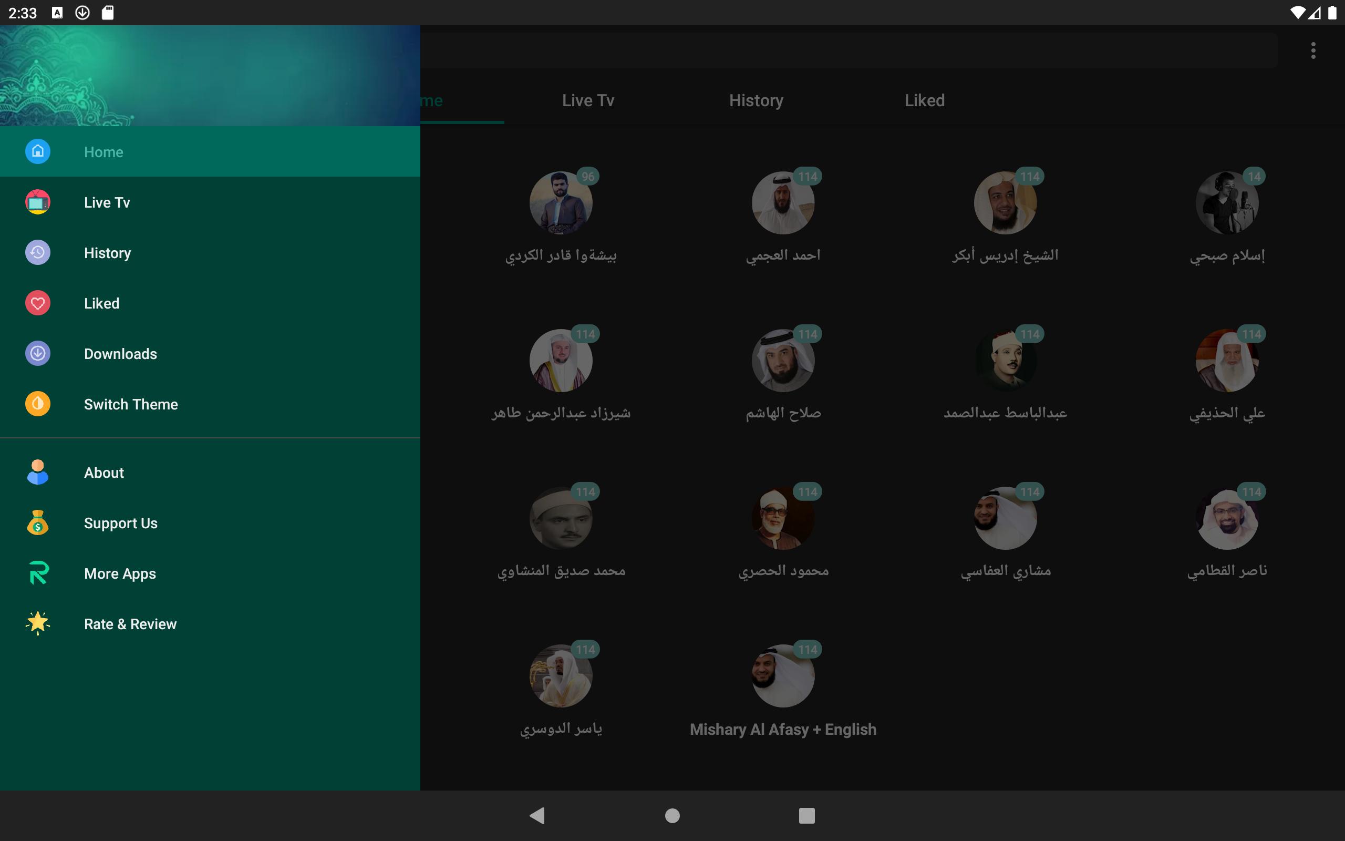
Task: Open reciter احمد العجمي photo
Action: [783, 202]
